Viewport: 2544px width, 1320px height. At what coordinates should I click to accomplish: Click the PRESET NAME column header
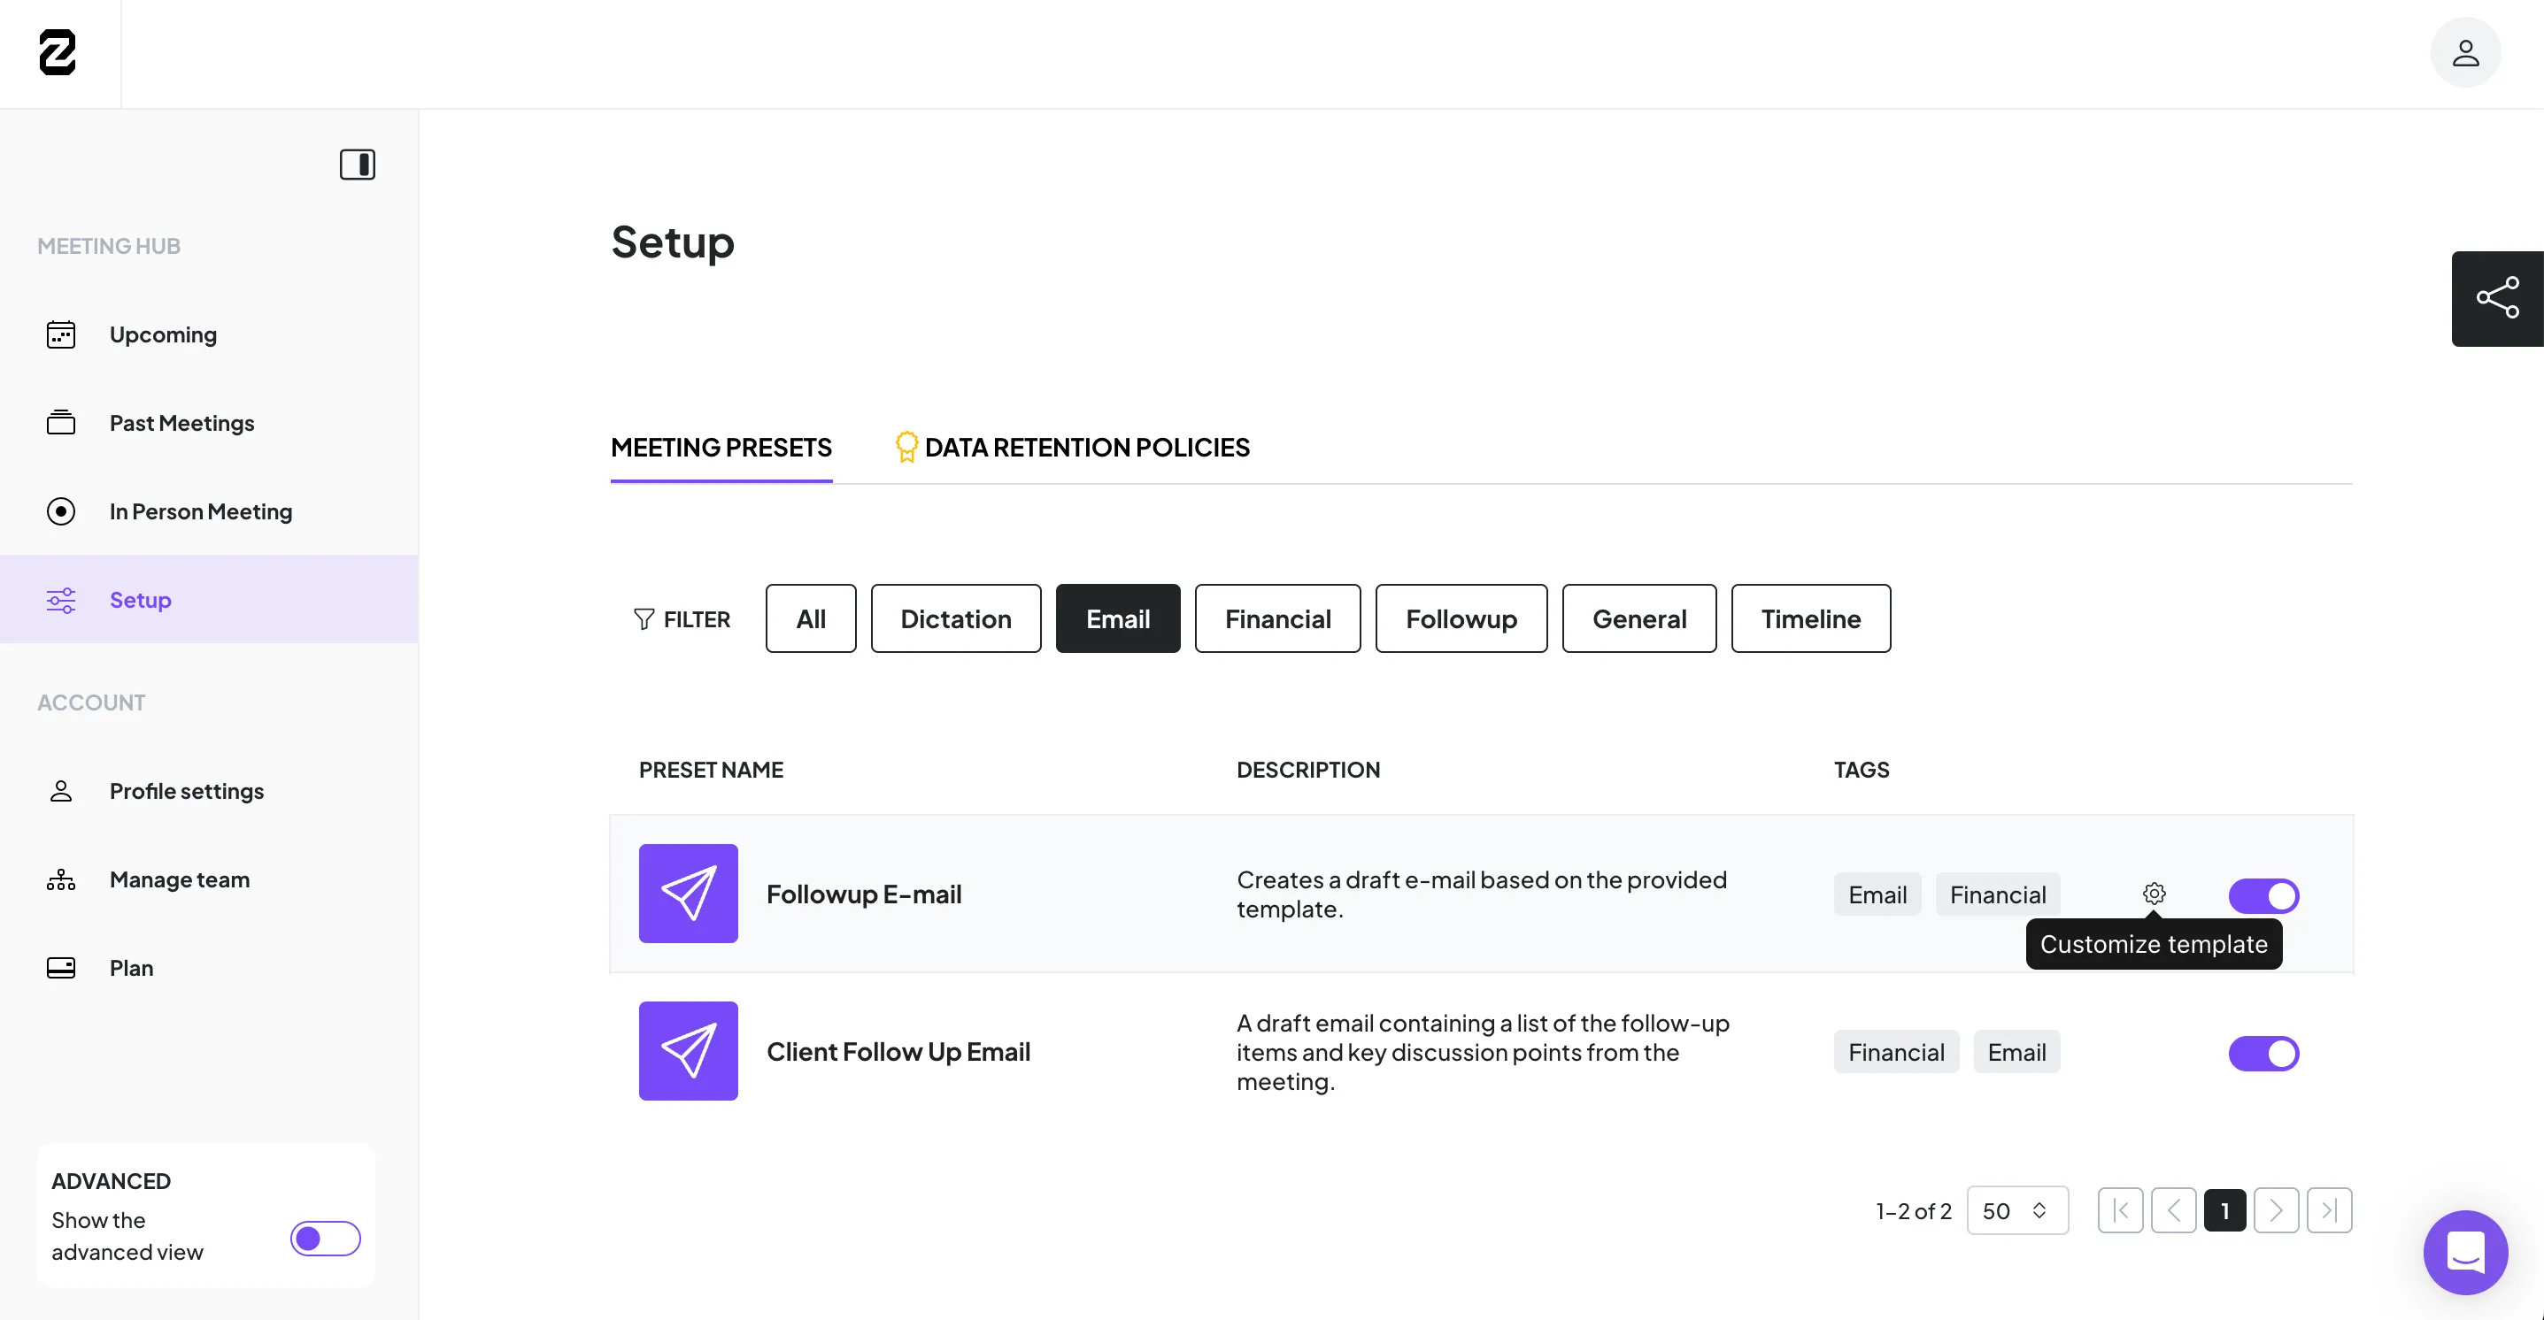click(x=711, y=770)
